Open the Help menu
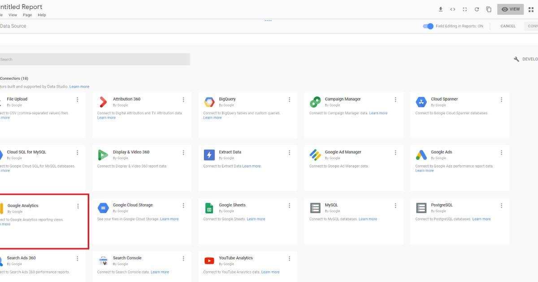Viewport: 538px width, 282px height. point(42,15)
